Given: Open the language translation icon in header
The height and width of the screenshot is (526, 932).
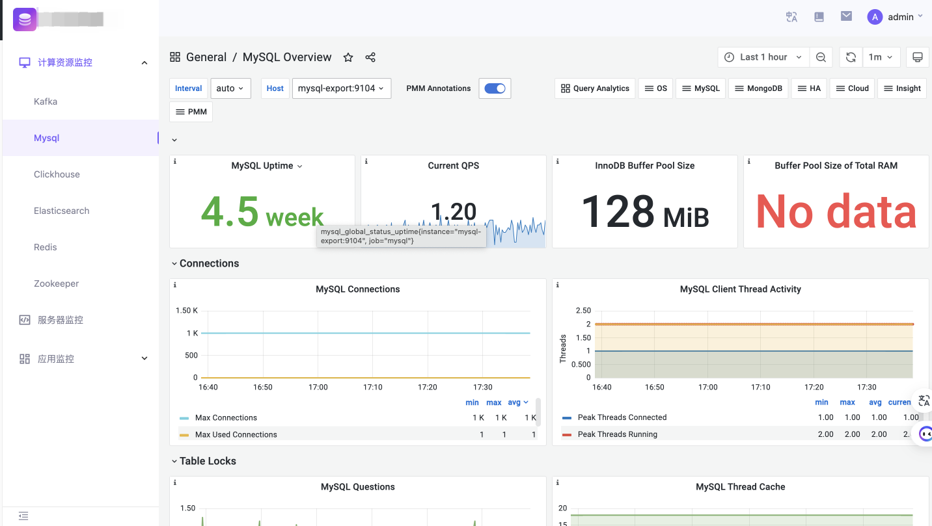Looking at the screenshot, I should [791, 17].
